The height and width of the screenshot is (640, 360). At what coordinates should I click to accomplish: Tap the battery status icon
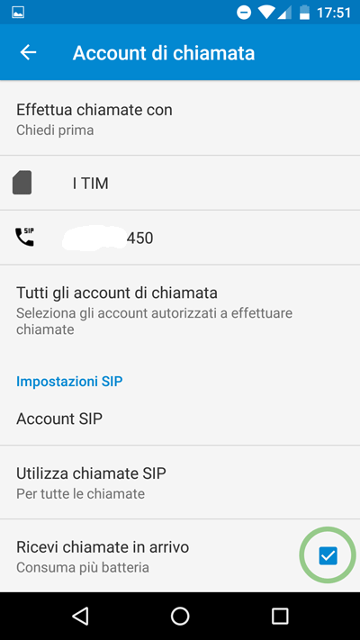pyautogui.click(x=304, y=13)
